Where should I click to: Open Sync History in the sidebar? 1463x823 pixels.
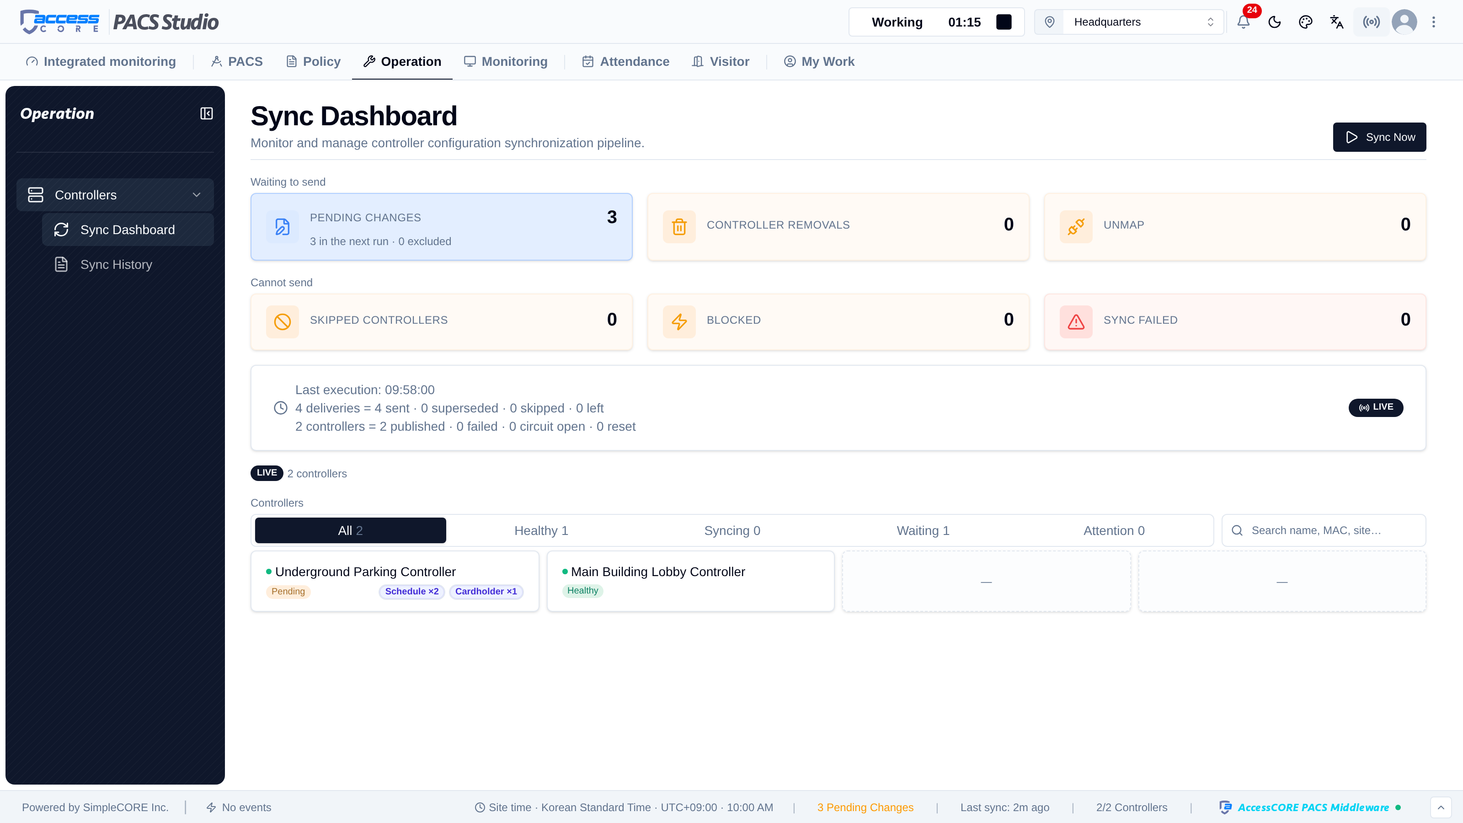128,265
